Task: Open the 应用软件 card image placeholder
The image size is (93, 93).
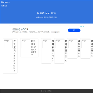Action: (47, 44)
